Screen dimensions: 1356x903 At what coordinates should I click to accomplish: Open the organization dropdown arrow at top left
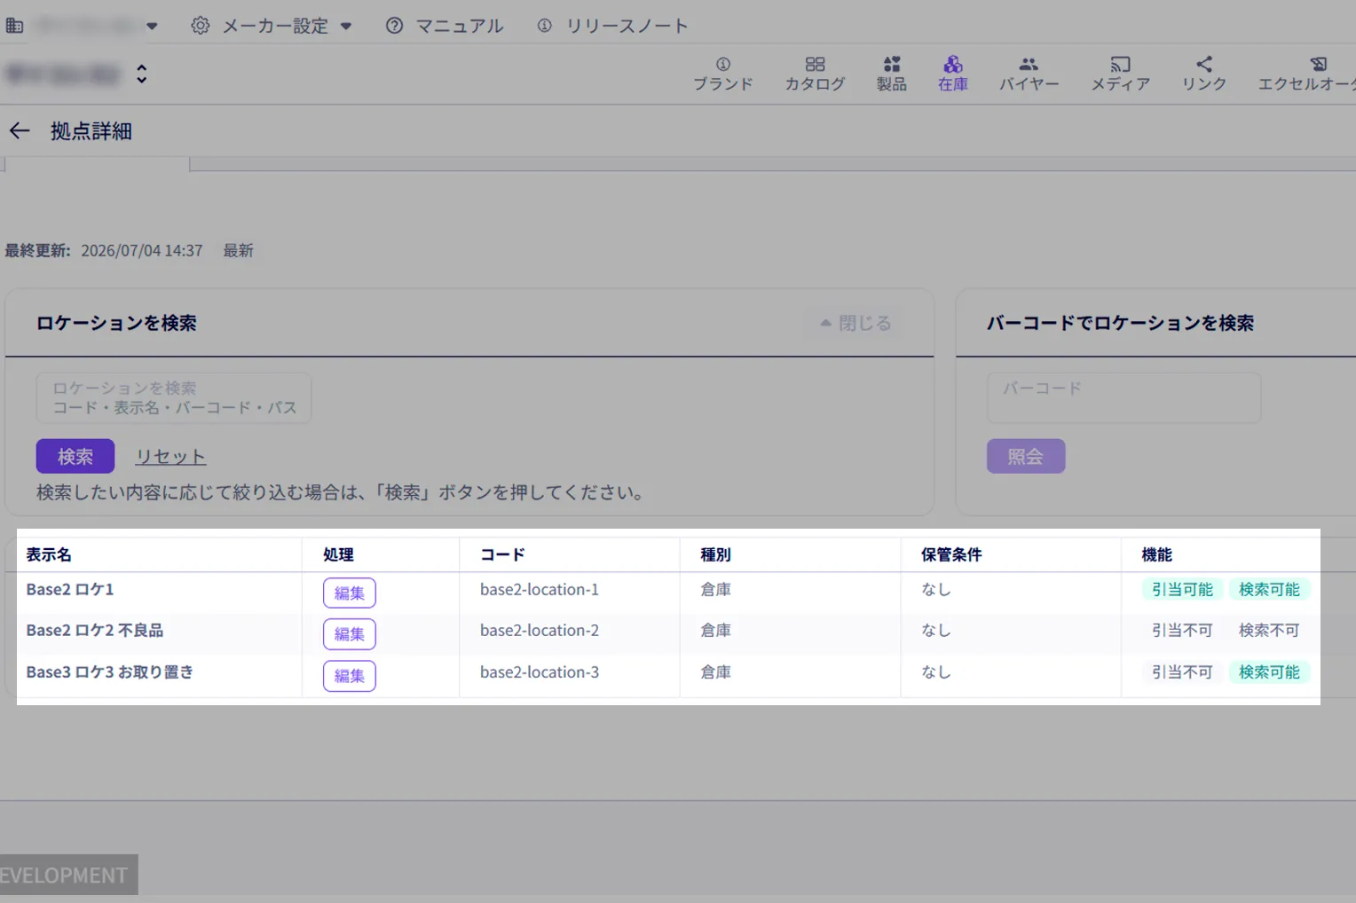coord(152,27)
